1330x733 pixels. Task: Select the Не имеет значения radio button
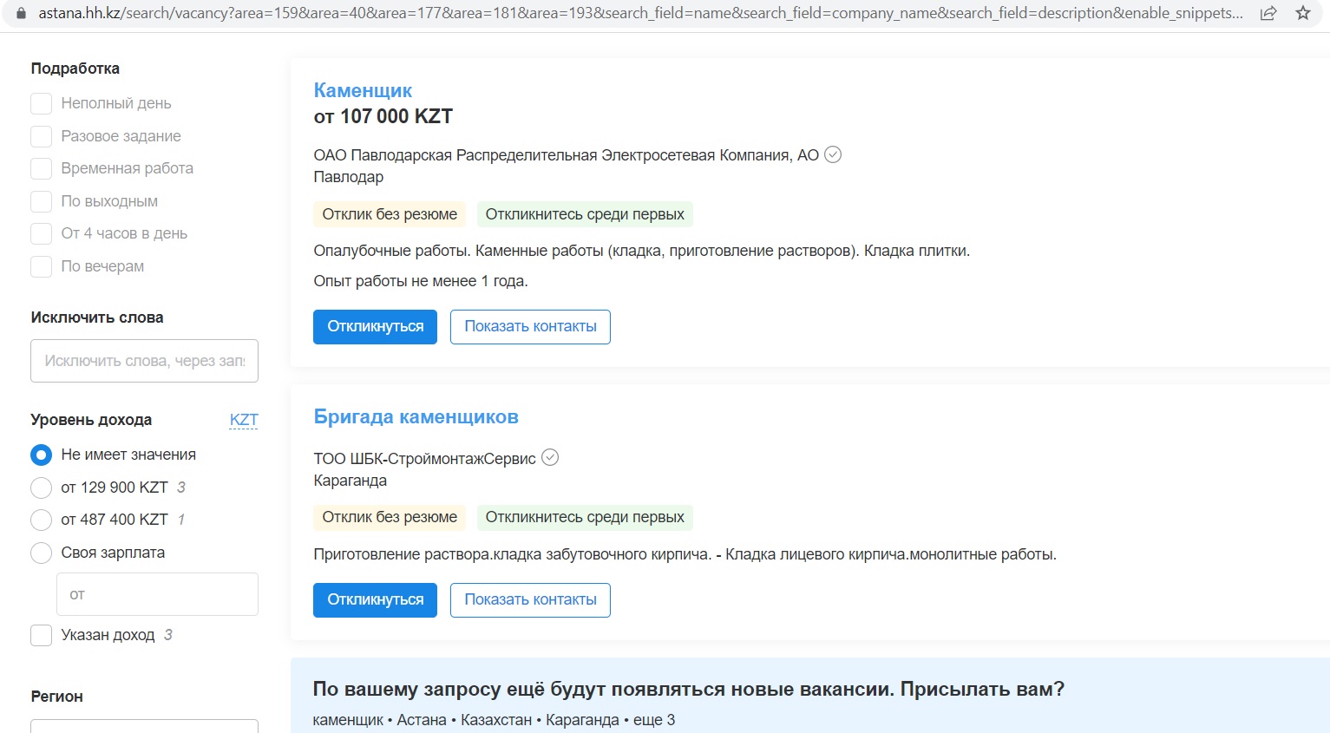[x=42, y=455]
